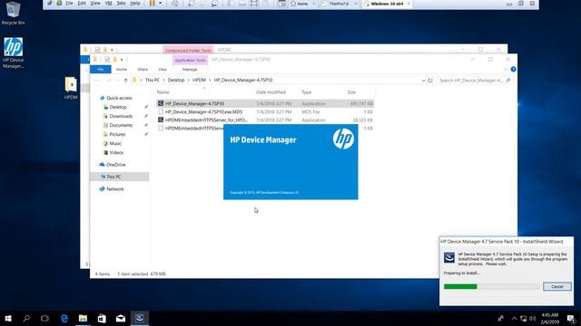Open the Customize Quick Access Toolbar dropdown
The image size is (581, 326).
coord(122,60)
